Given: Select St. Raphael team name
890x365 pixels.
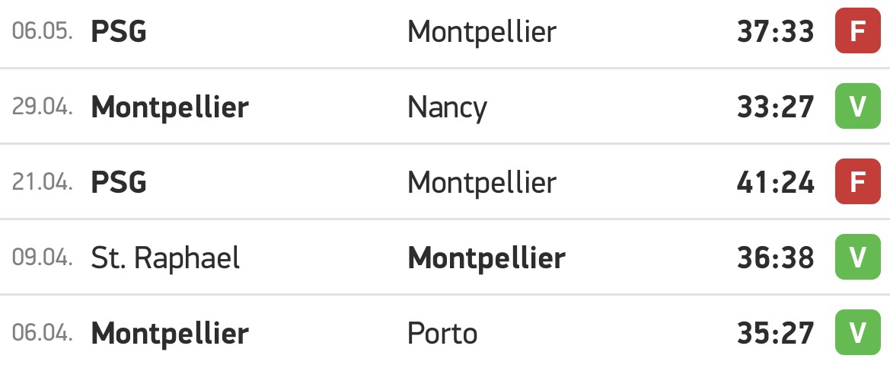Looking at the screenshot, I should pos(165,258).
